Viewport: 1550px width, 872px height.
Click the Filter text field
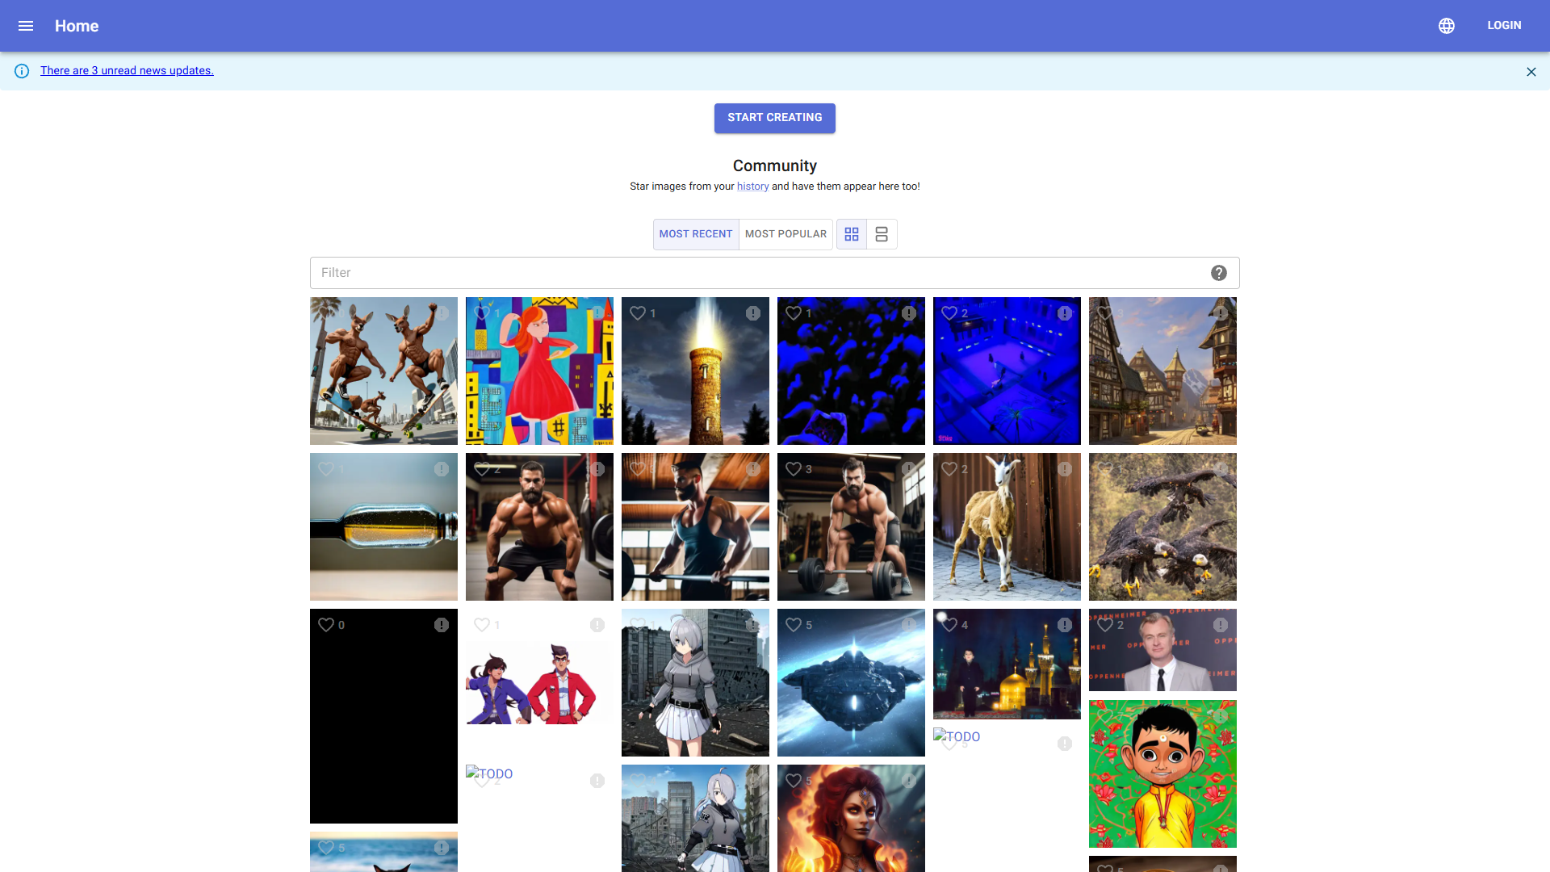(759, 273)
